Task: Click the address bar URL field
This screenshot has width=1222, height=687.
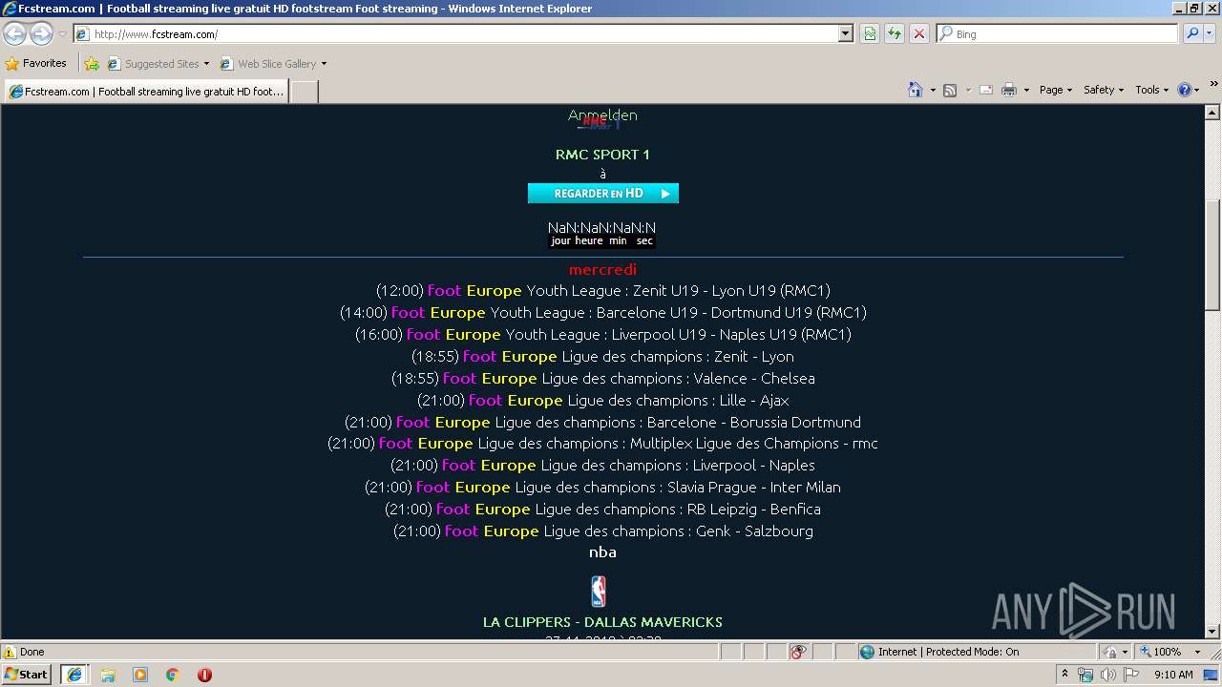Action: pos(464,33)
